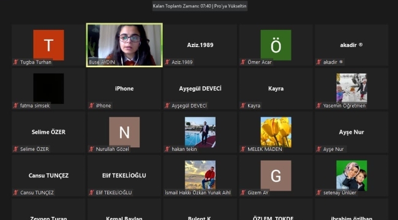
Task: Click the Gizem AY name label
Action: [258, 193]
